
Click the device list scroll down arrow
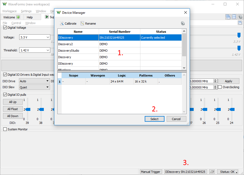[x=184, y=68]
